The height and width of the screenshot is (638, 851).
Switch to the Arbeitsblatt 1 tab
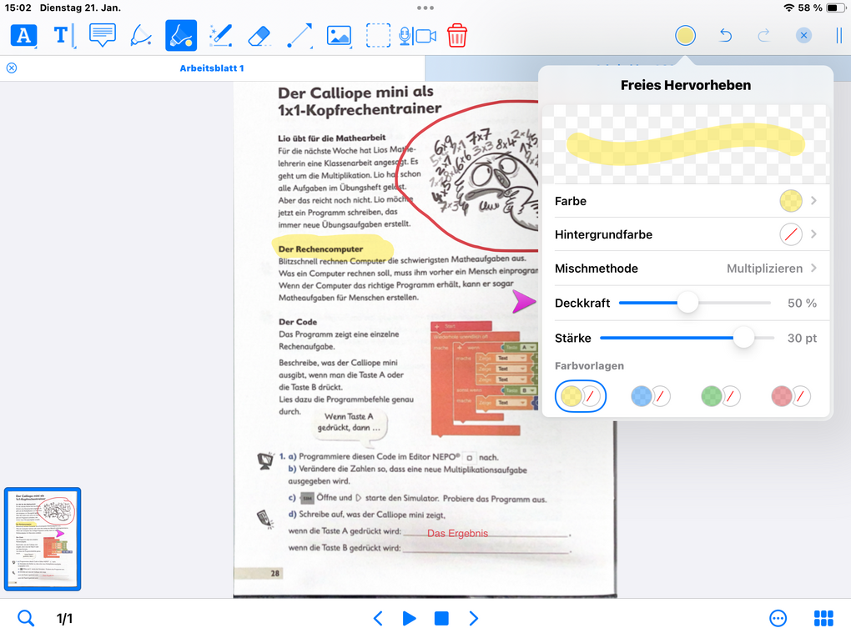click(x=212, y=68)
